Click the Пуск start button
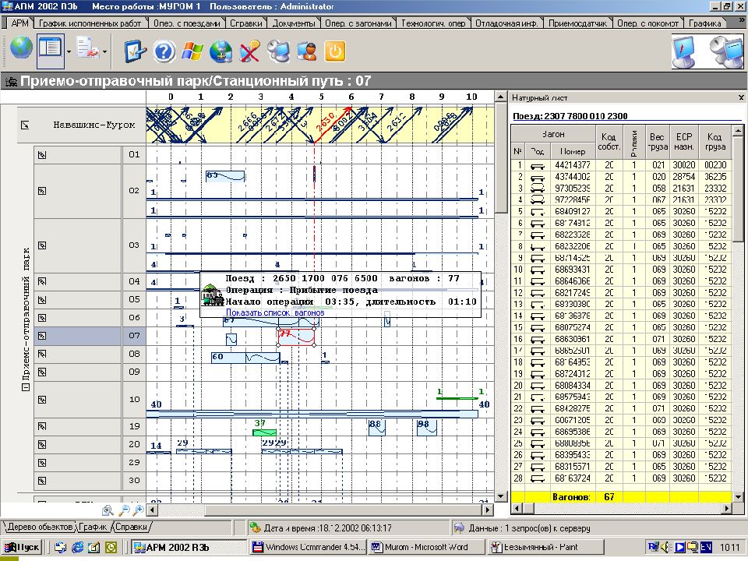The width and height of the screenshot is (748, 561). pos(23,547)
